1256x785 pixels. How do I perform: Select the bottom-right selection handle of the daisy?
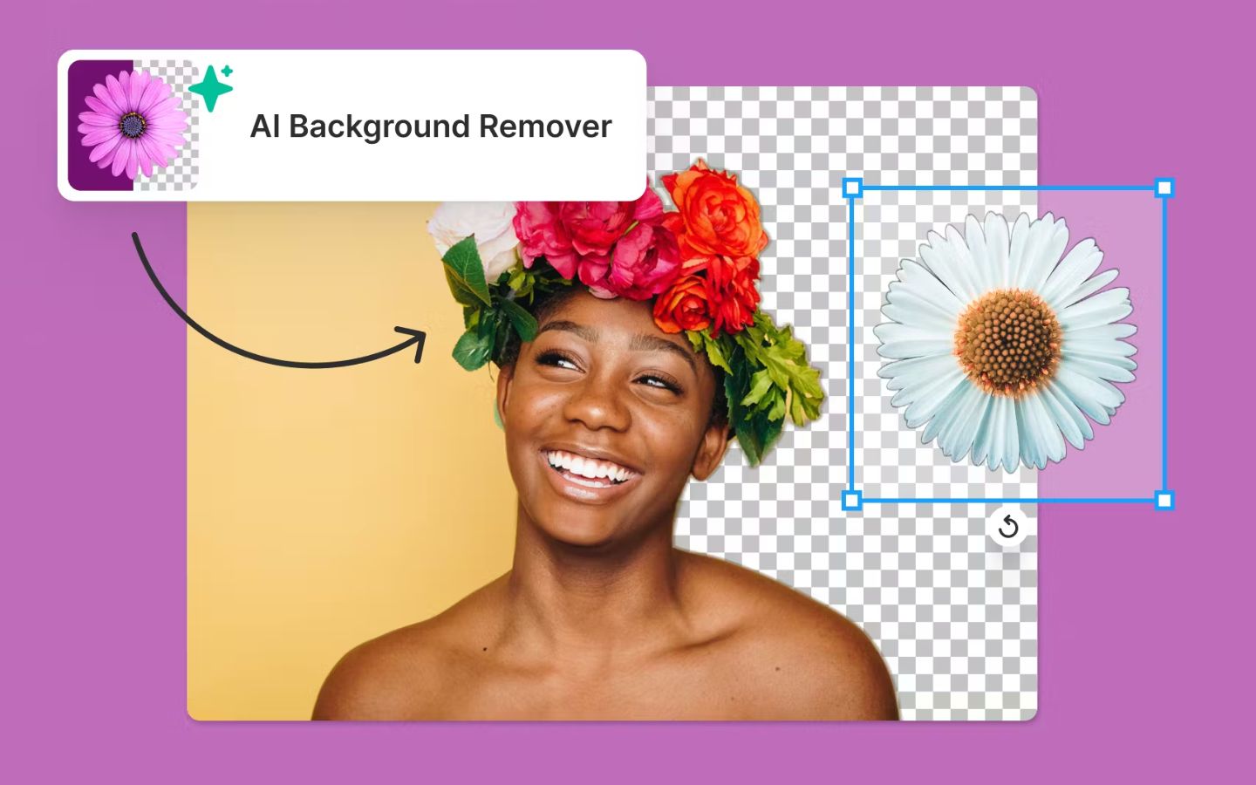pyautogui.click(x=1164, y=500)
